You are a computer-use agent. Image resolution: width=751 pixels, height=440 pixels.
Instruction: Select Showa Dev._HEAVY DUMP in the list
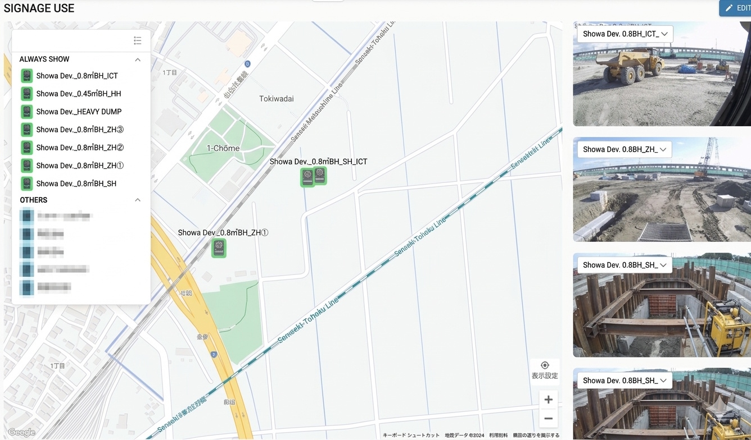click(79, 112)
